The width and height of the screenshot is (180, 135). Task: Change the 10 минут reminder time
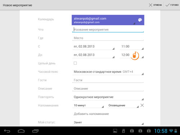[x=88, y=105]
